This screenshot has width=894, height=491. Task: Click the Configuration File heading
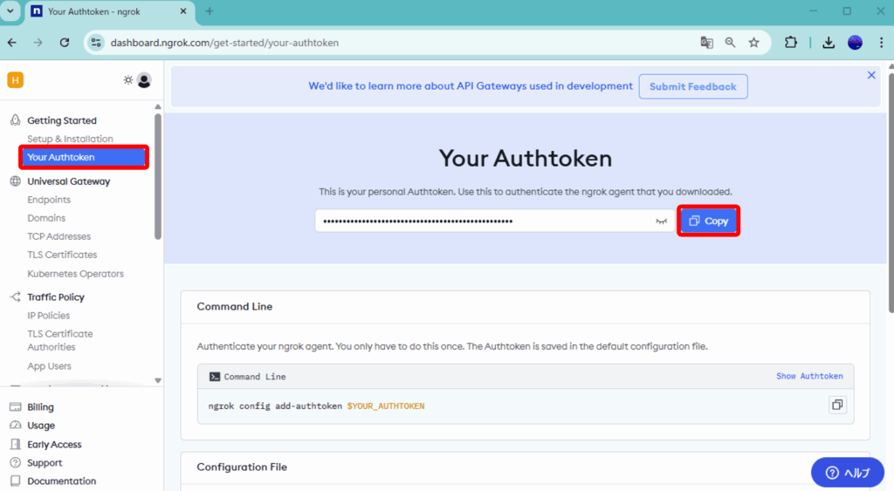pyautogui.click(x=242, y=467)
